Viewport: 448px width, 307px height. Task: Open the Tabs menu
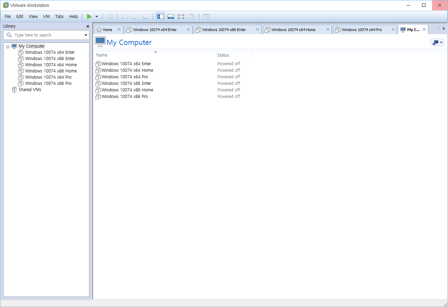coord(59,17)
